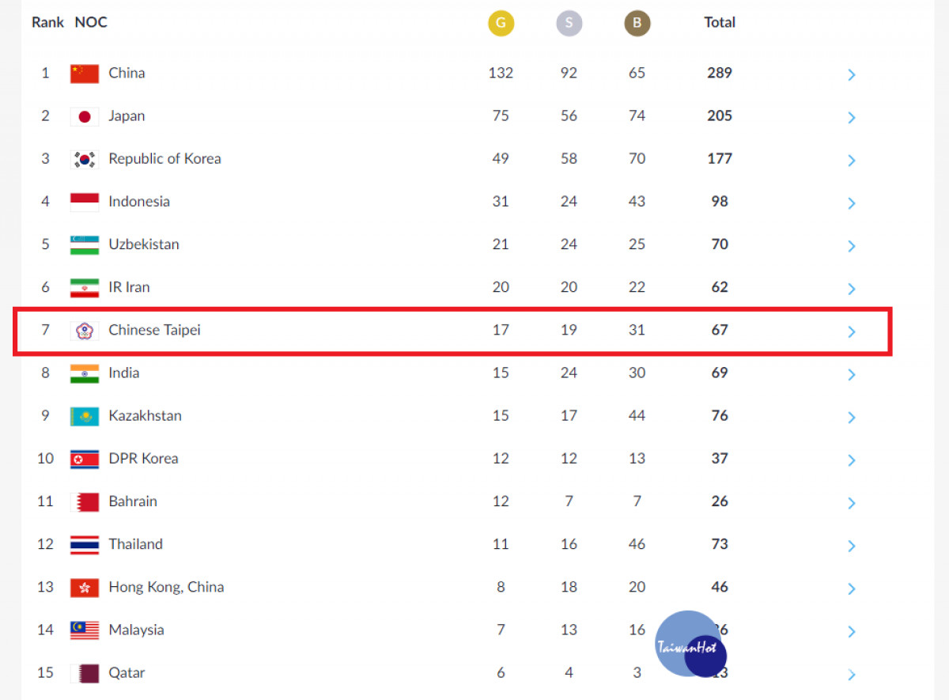Click the Chinese Taipei flag icon
Image resolution: width=949 pixels, height=700 pixels.
tap(85, 330)
